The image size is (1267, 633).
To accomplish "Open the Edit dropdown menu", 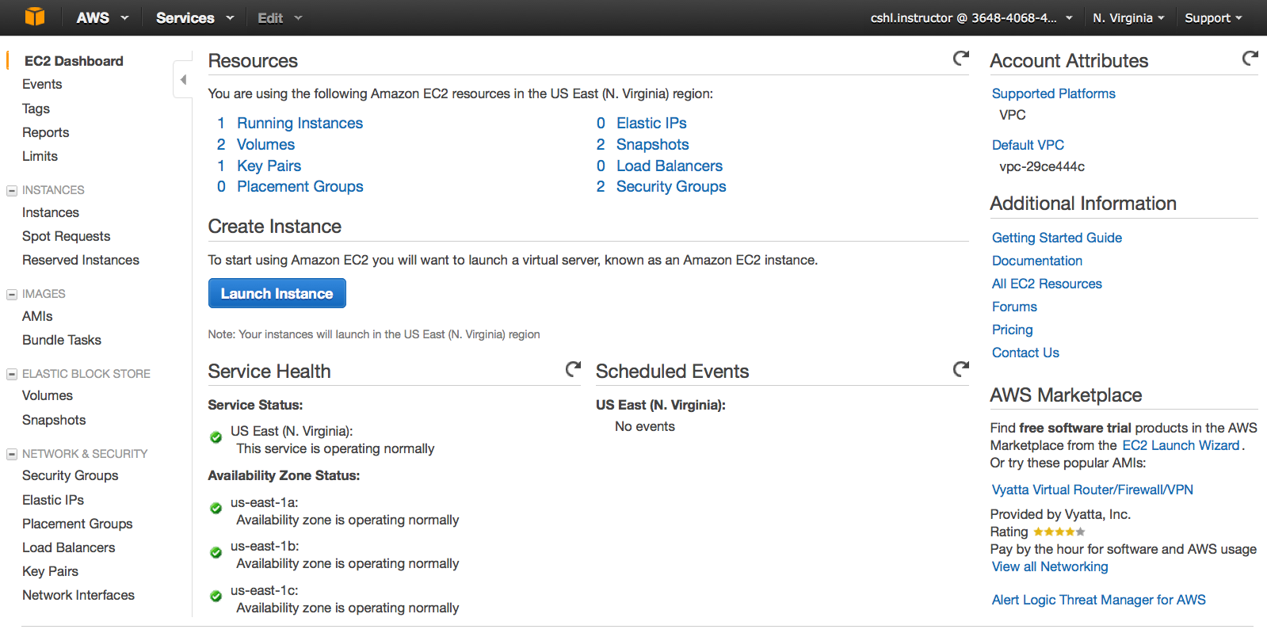I will (280, 17).
